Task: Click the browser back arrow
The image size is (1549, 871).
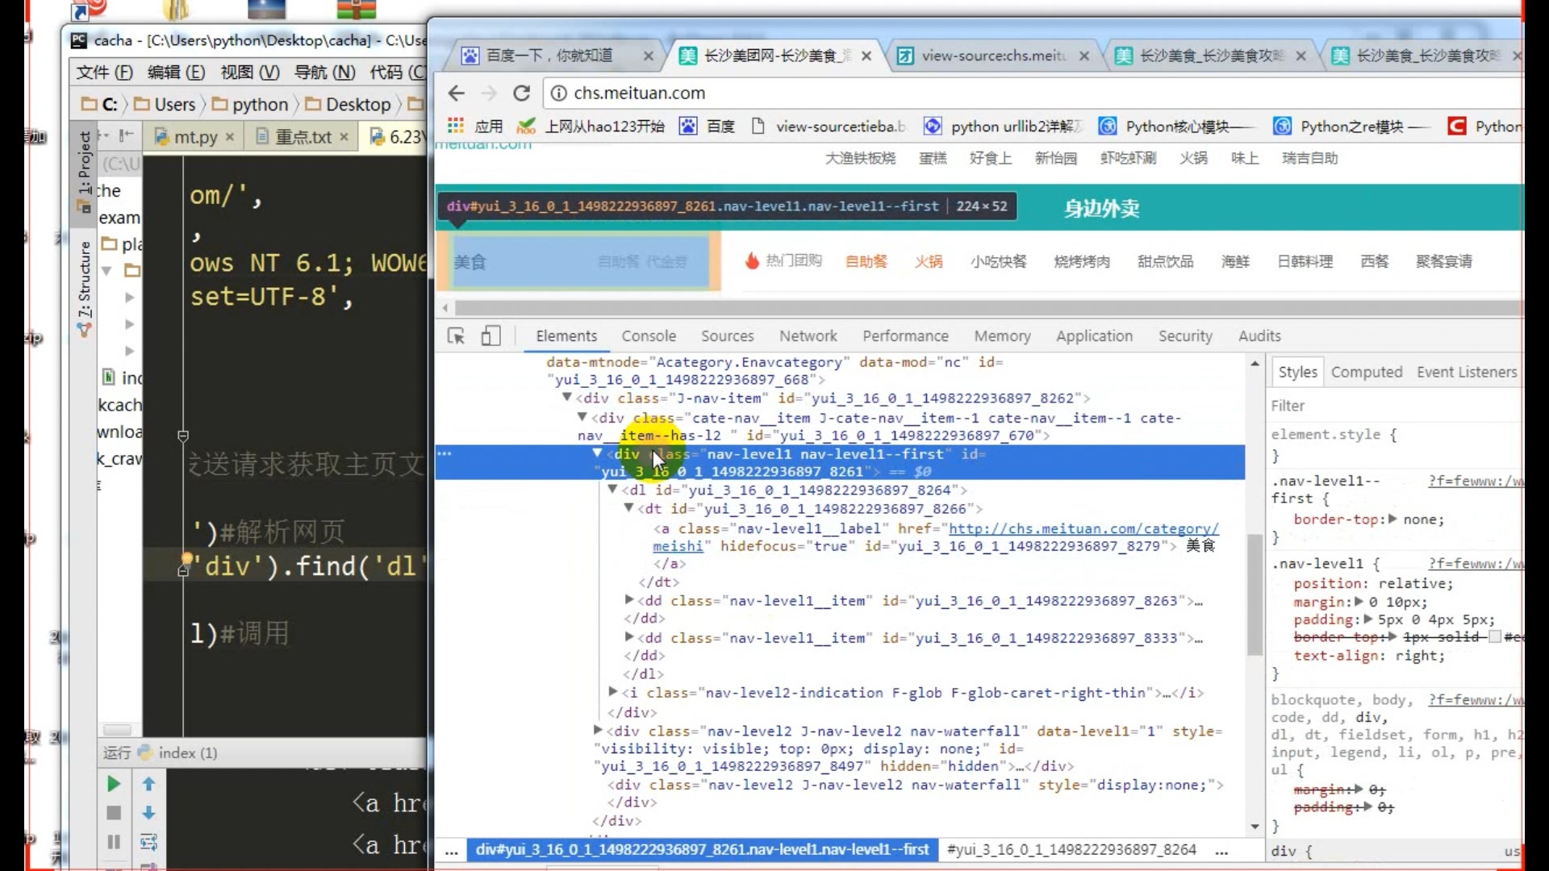Action: (x=457, y=94)
